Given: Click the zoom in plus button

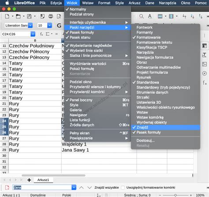Looking at the screenshot, I should [191, 195].
